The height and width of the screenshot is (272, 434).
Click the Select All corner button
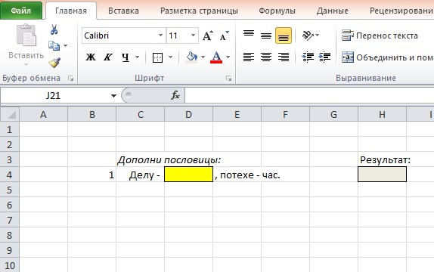click(10, 114)
